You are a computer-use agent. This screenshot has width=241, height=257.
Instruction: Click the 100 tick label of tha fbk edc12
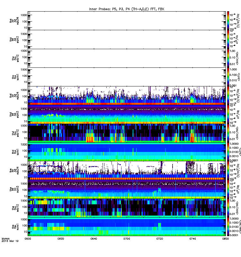click(x=25, y=57)
